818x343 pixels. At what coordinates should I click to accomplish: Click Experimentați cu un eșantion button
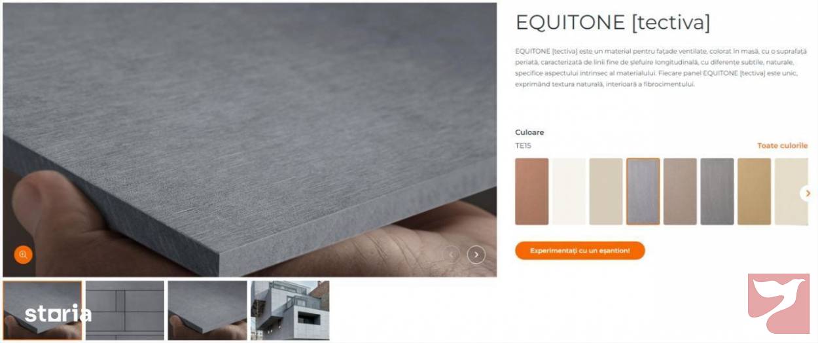point(580,251)
